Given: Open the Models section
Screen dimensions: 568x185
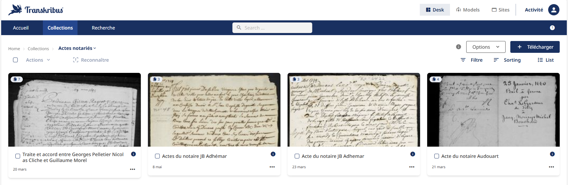Looking at the screenshot, I should [468, 10].
